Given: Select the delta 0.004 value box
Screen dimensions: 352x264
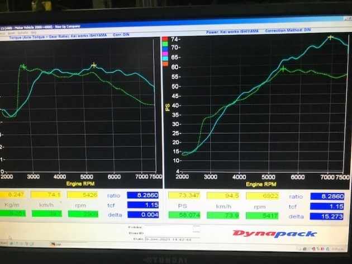Looking at the screenshot, I should [142, 213].
